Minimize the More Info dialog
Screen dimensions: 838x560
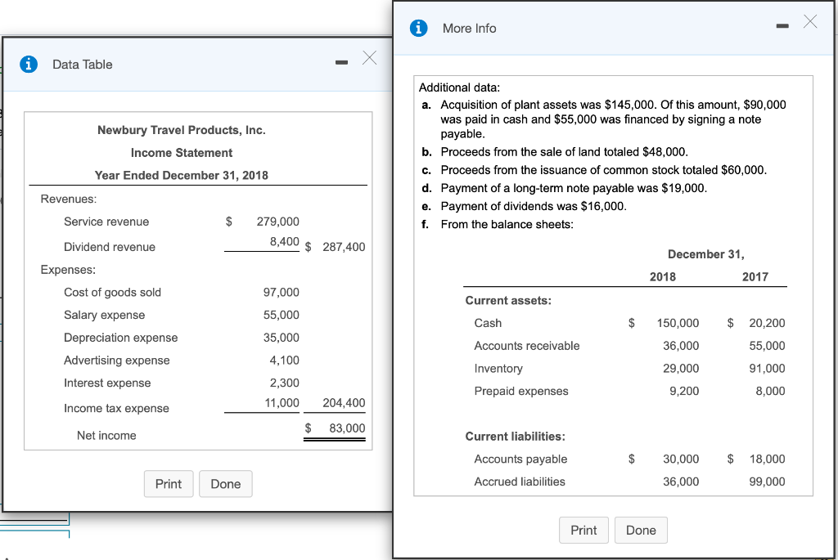(782, 26)
